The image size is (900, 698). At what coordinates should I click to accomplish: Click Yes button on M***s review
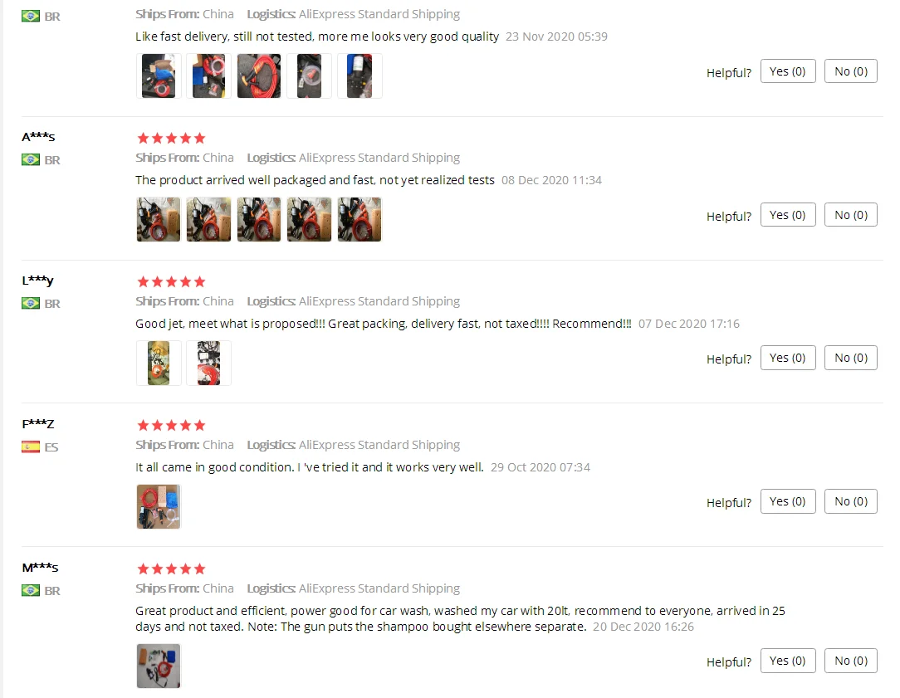point(787,661)
